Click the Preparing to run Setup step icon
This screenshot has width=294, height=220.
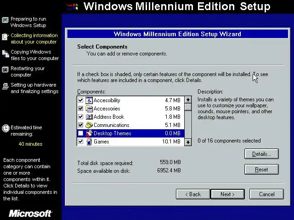(x=5, y=20)
